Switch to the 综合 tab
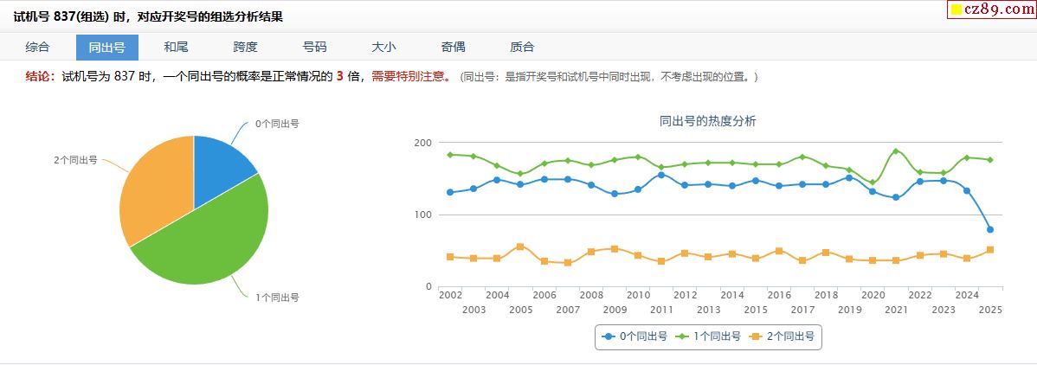Screen dimensions: 1037x365 (x=37, y=47)
